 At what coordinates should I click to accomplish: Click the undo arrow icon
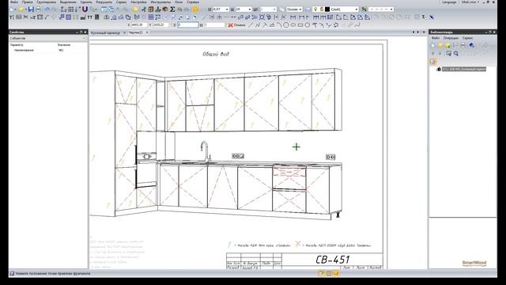click(x=47, y=9)
